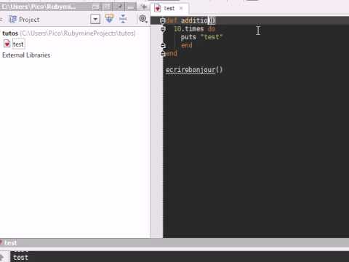Click the Ruby icon on test tab
349x262 pixels.
(158, 9)
